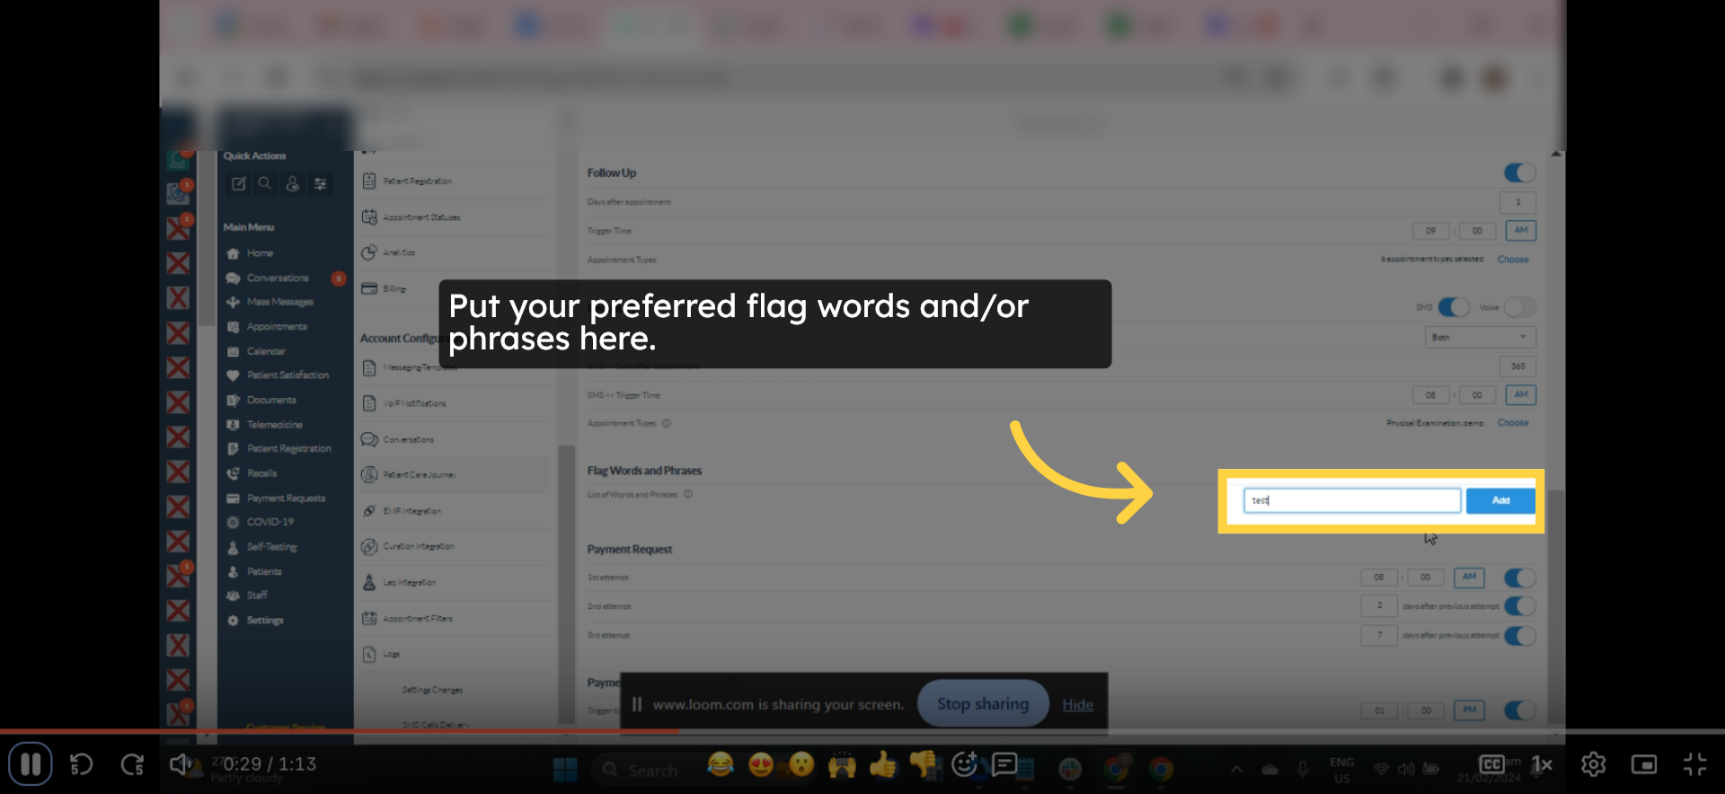Exit fullscreen mode
Image resolution: width=1725 pixels, height=794 pixels.
click(x=1694, y=764)
